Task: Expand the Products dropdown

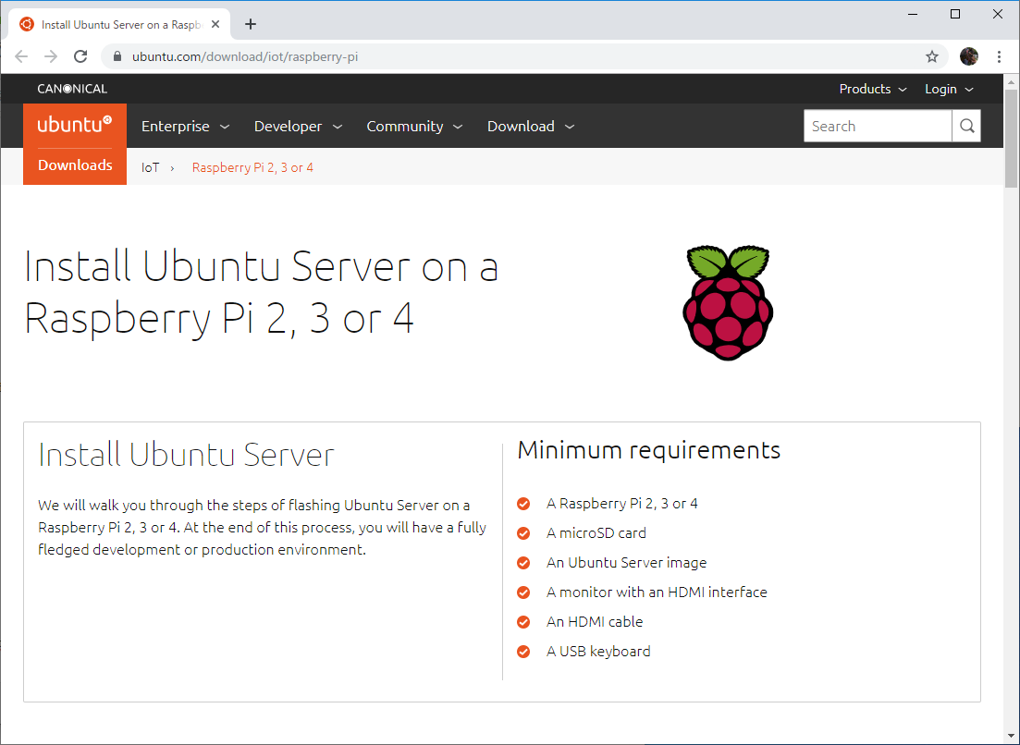Action: (872, 89)
